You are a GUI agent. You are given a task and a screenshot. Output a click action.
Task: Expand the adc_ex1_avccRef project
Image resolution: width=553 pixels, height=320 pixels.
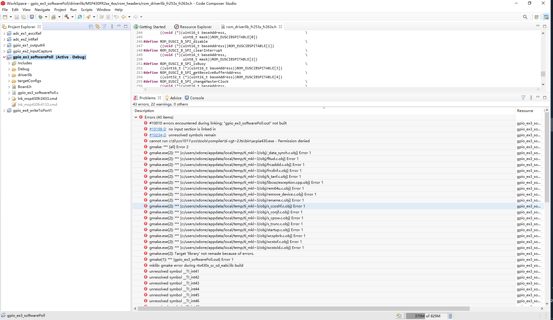4,33
